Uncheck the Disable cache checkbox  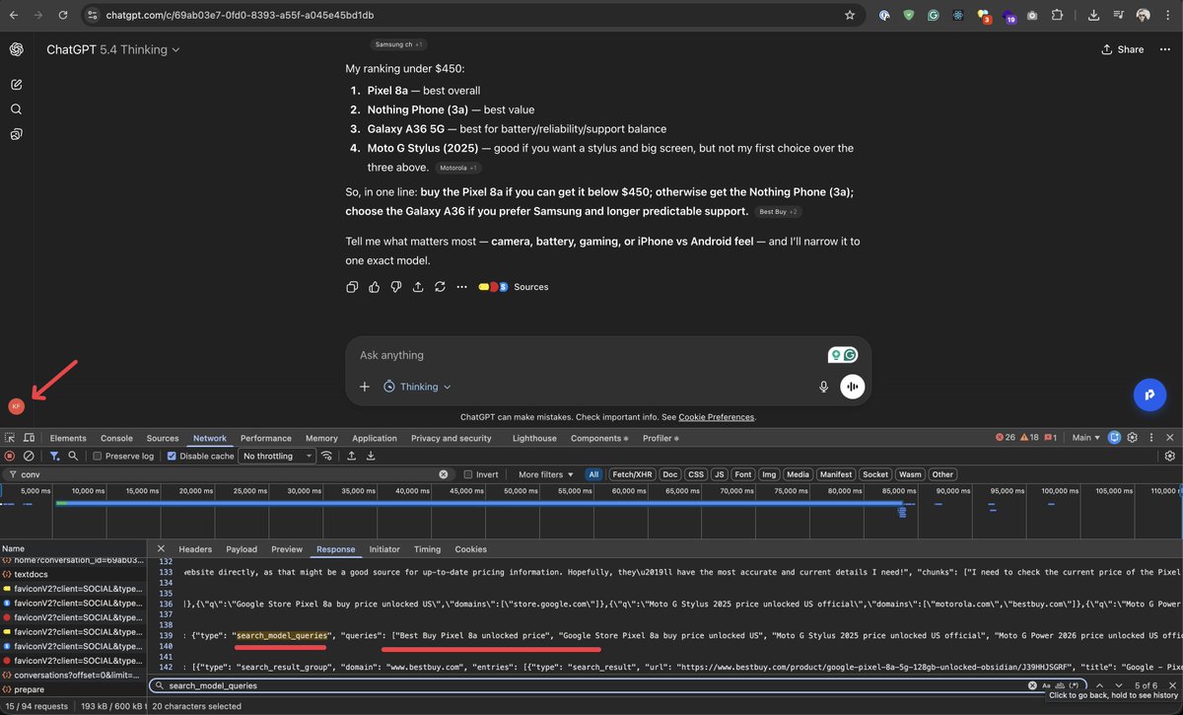[172, 457]
